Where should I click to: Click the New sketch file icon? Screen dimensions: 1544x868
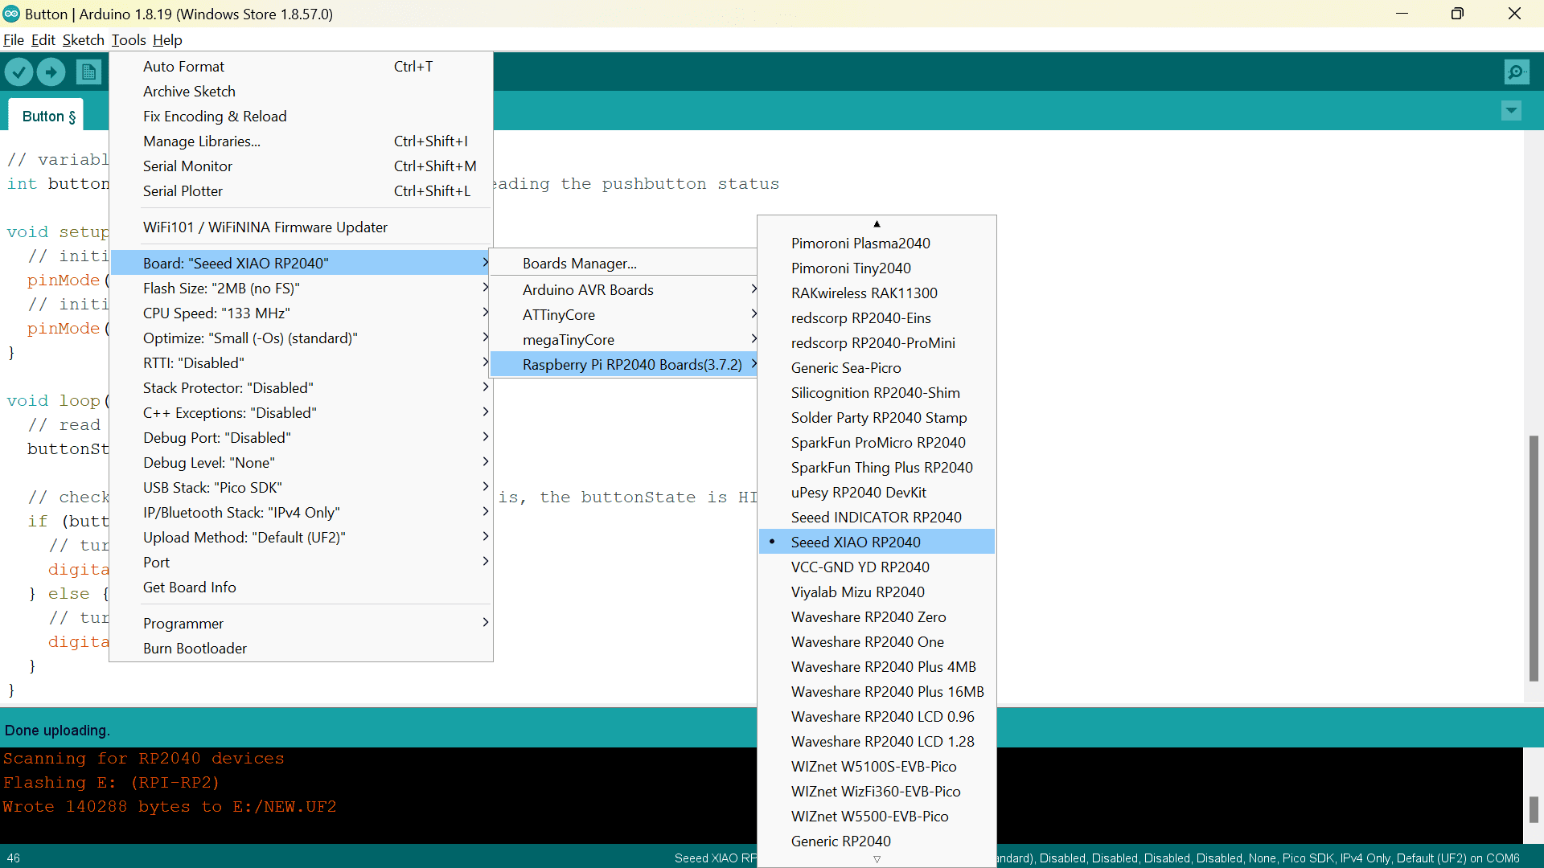pyautogui.click(x=89, y=72)
